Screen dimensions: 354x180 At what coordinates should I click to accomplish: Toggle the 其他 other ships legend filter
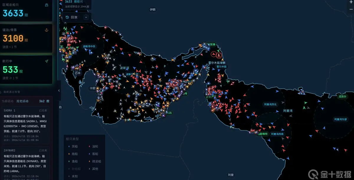tap(94, 169)
